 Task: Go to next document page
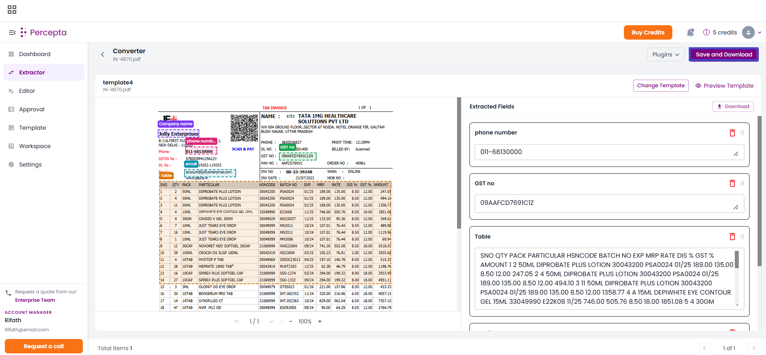(x=272, y=321)
